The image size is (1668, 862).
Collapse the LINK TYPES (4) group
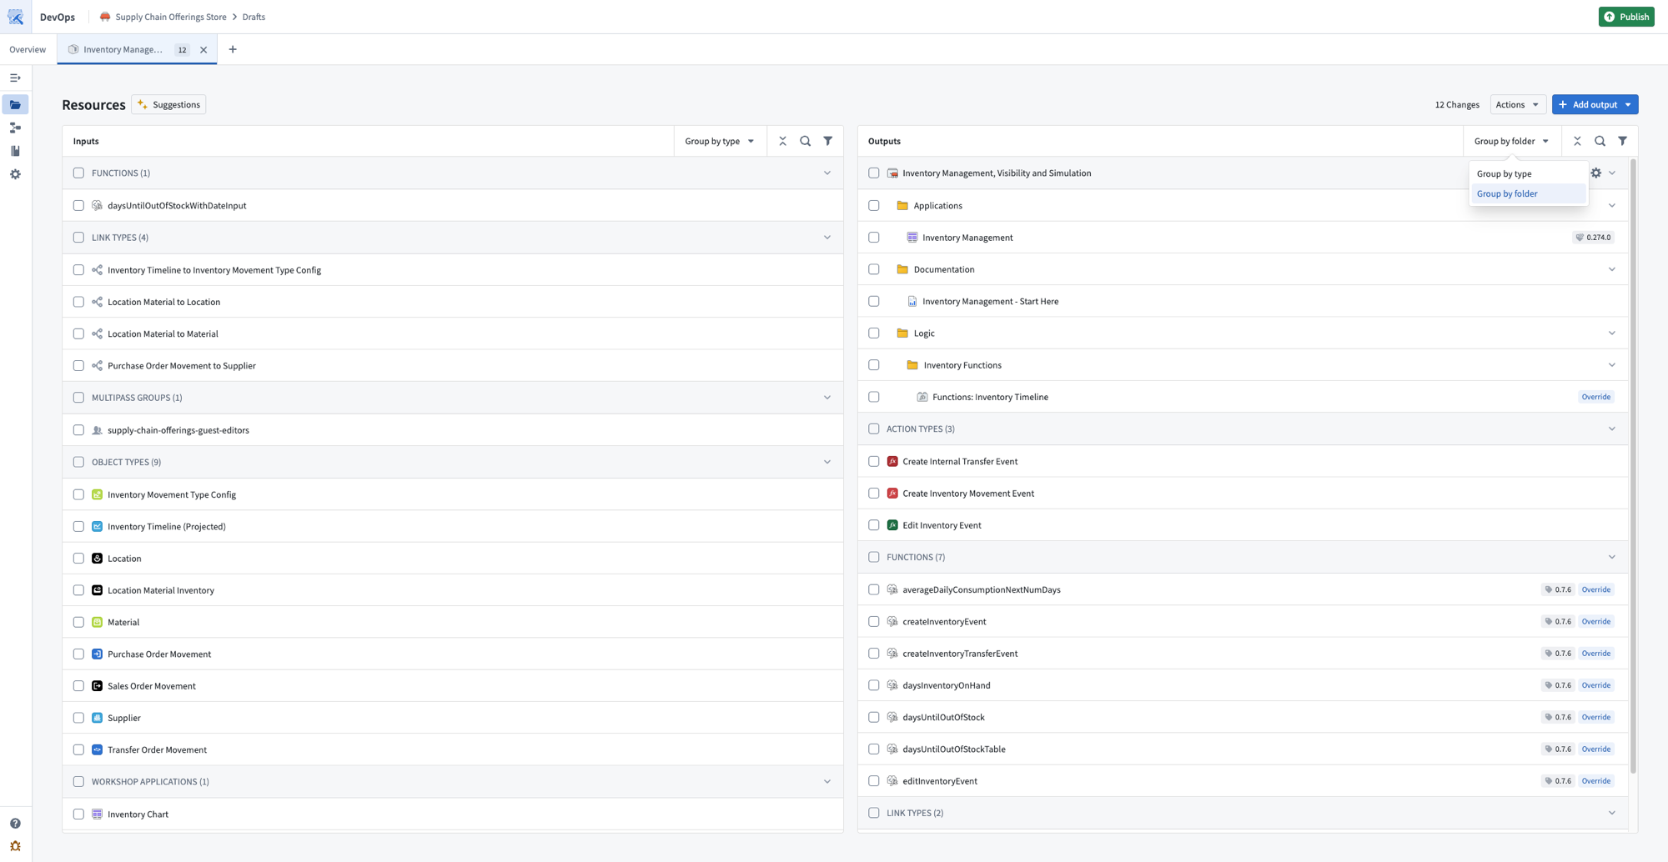(826, 238)
